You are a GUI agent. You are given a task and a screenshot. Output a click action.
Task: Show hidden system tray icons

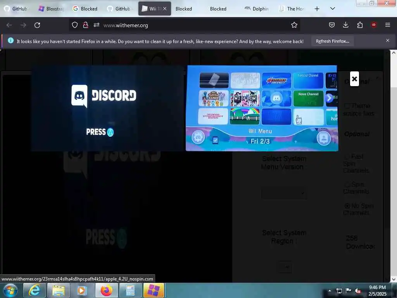pyautogui.click(x=330, y=291)
